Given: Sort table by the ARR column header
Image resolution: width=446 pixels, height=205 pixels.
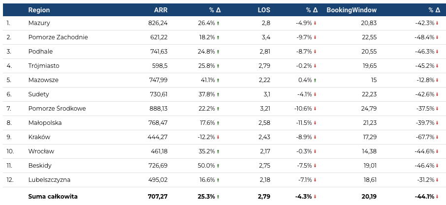Looking at the screenshot, I should pos(160,10).
